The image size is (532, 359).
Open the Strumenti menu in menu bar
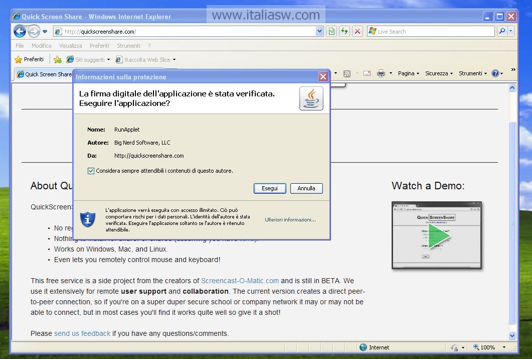click(x=128, y=46)
